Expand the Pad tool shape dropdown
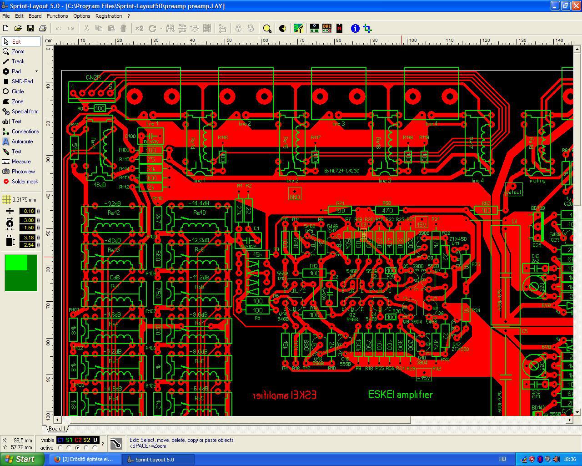 click(37, 71)
